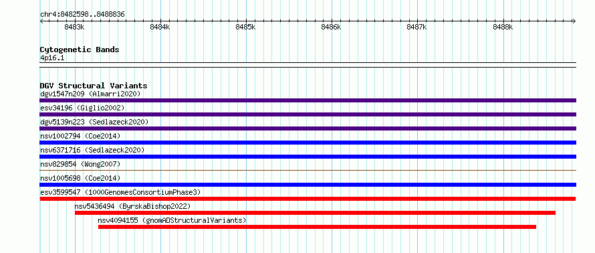The width and height of the screenshot is (595, 253).
Task: Select the blue bar for nsv6371716
Action: (x=308, y=157)
